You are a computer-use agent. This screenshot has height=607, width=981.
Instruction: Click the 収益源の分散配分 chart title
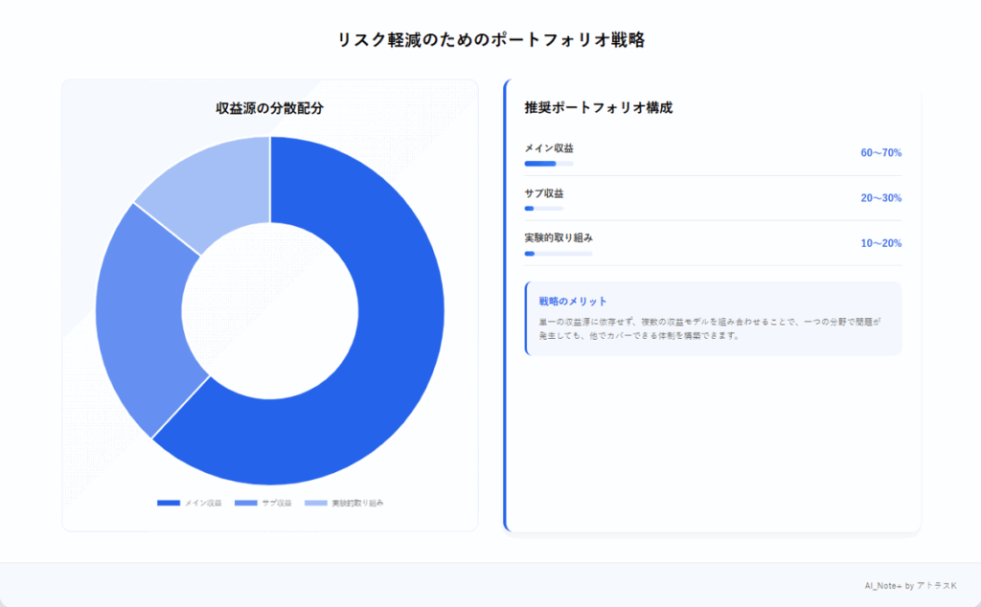269,108
